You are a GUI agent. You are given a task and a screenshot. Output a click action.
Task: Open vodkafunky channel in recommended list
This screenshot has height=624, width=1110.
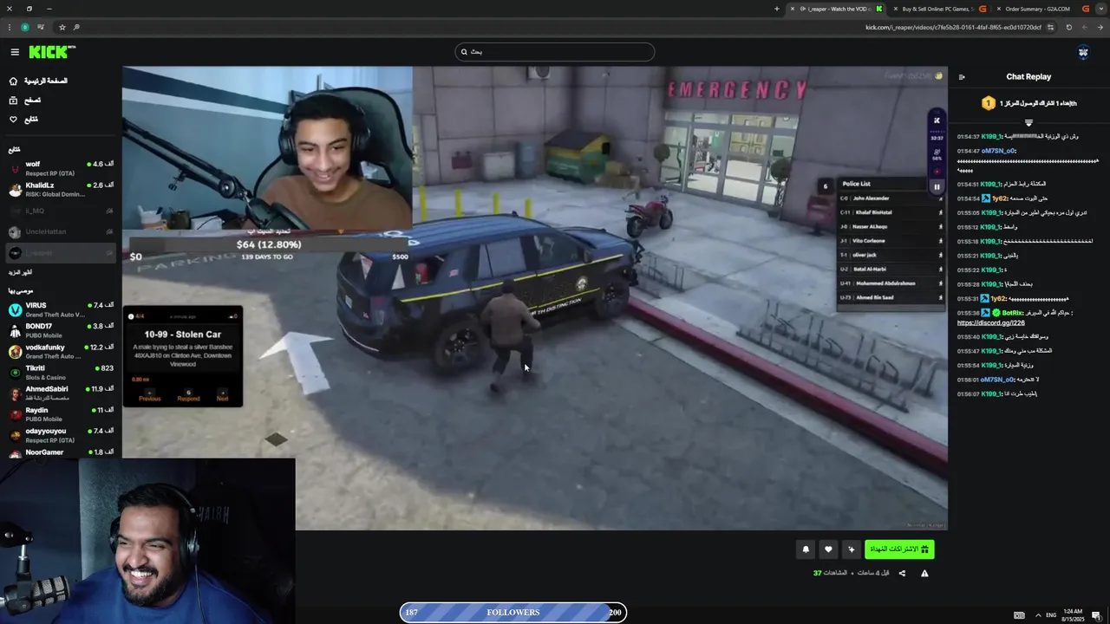point(59,351)
